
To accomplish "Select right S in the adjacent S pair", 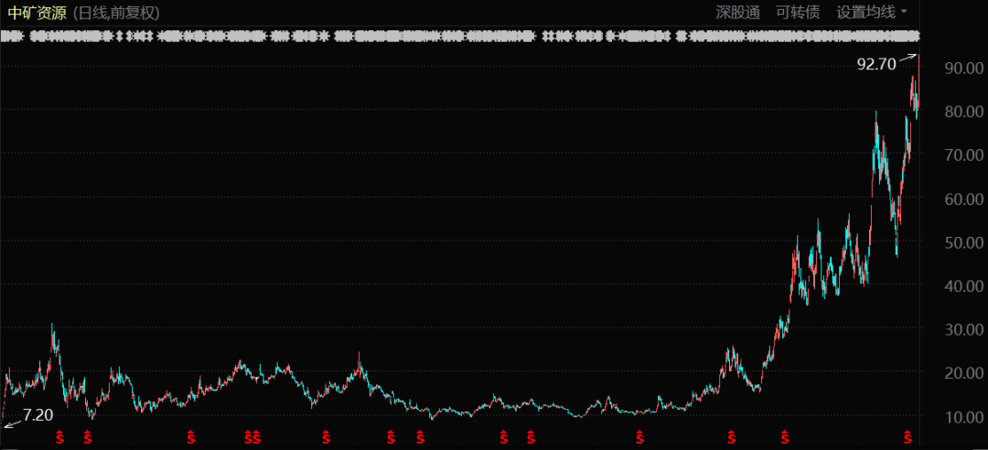I will [257, 437].
